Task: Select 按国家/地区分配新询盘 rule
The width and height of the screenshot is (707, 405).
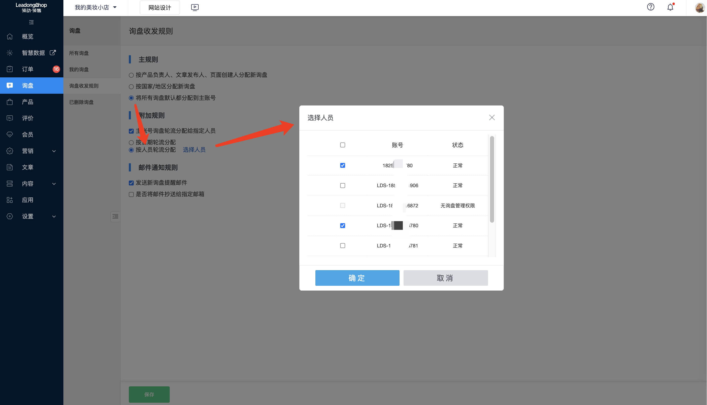Action: point(131,87)
